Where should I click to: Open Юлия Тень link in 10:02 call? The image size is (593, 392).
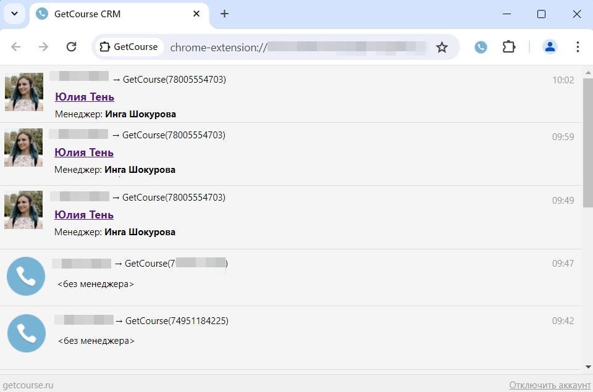tap(85, 97)
